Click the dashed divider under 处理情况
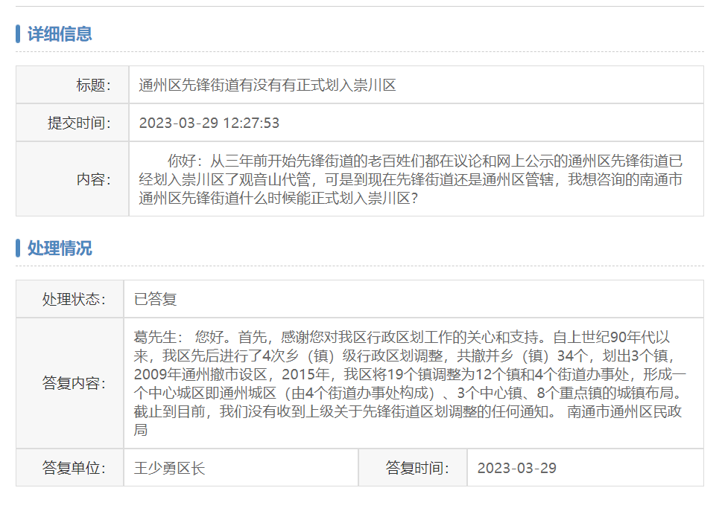Image resolution: width=722 pixels, height=514 pixels. tap(359, 266)
